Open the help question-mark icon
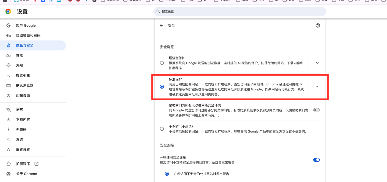 (318, 25)
